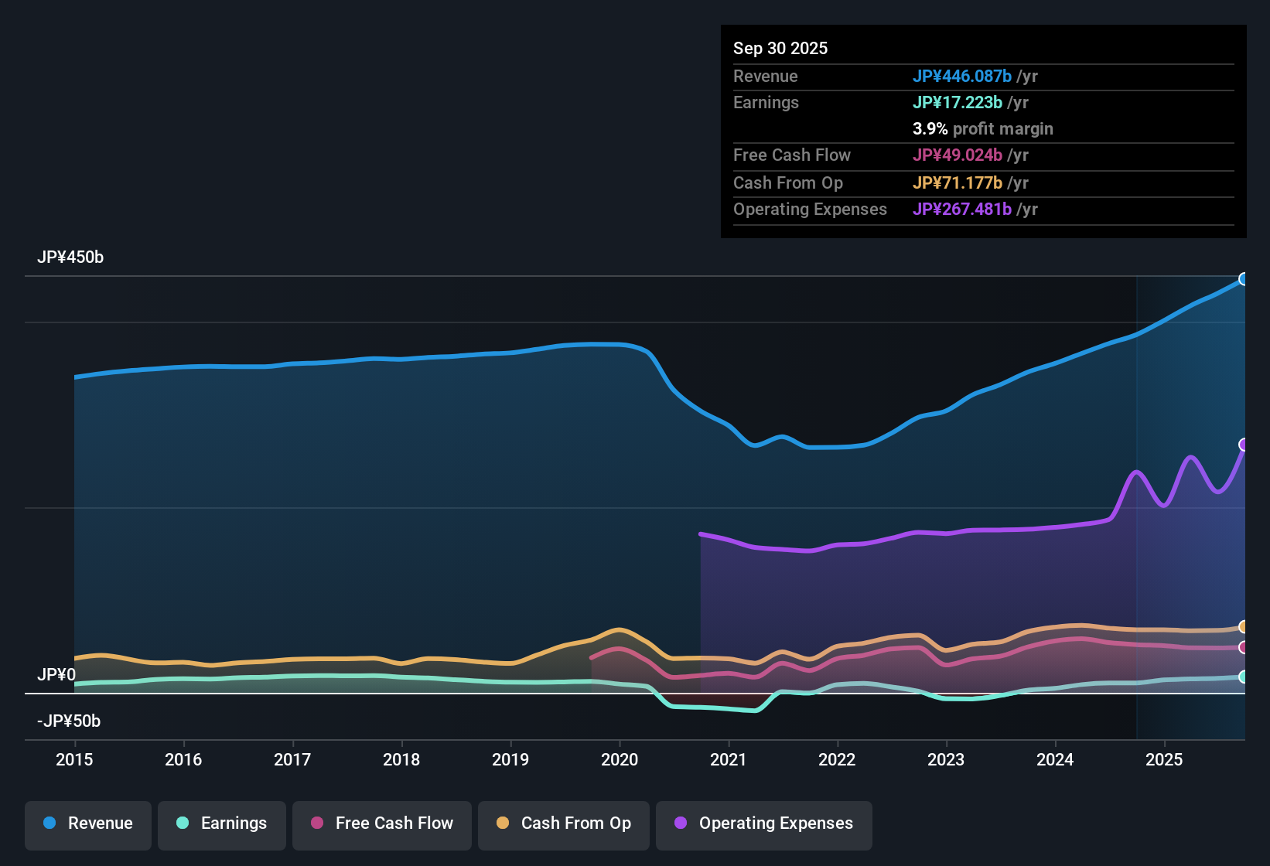Select the Operating Expenses endpoint marker
Screen dimensions: 1270x866
coord(1244,444)
